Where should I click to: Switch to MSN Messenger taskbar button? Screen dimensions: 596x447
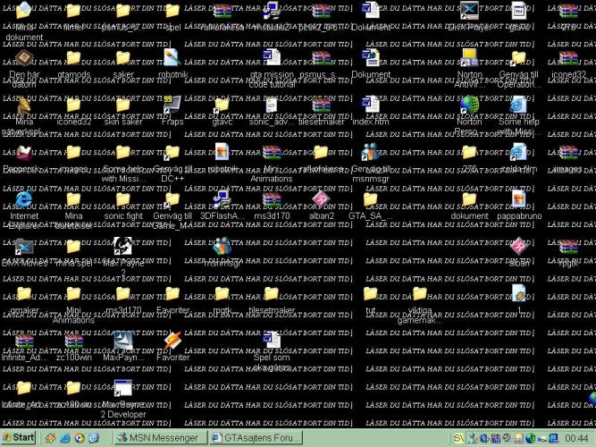pyautogui.click(x=158, y=438)
